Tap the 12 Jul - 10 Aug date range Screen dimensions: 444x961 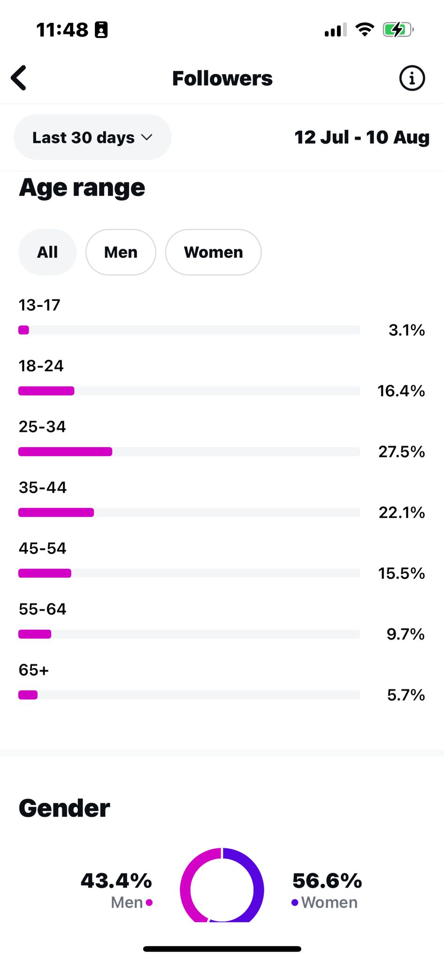[362, 137]
